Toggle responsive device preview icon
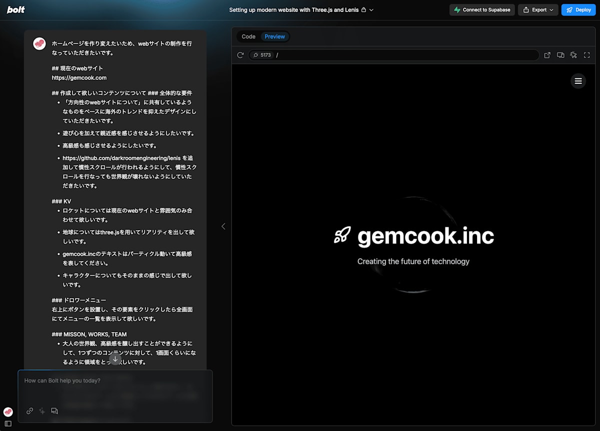 click(560, 55)
